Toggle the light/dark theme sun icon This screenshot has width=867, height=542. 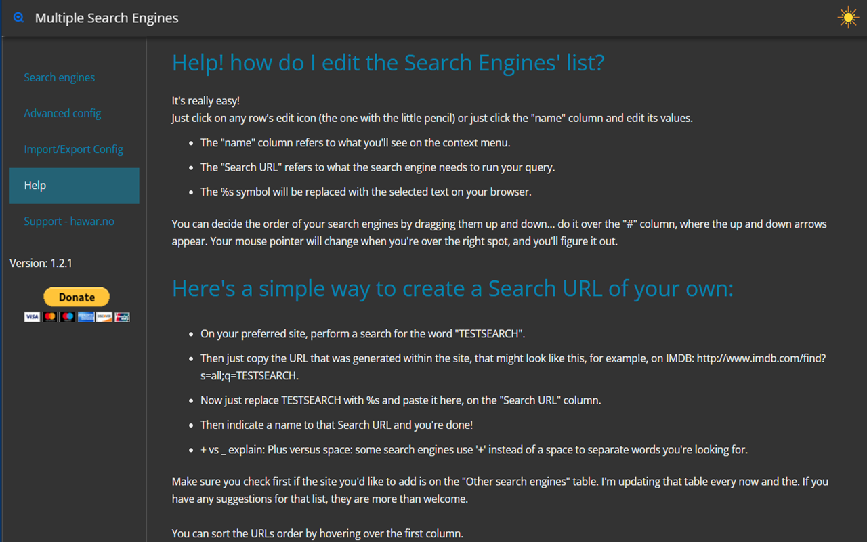coord(848,17)
